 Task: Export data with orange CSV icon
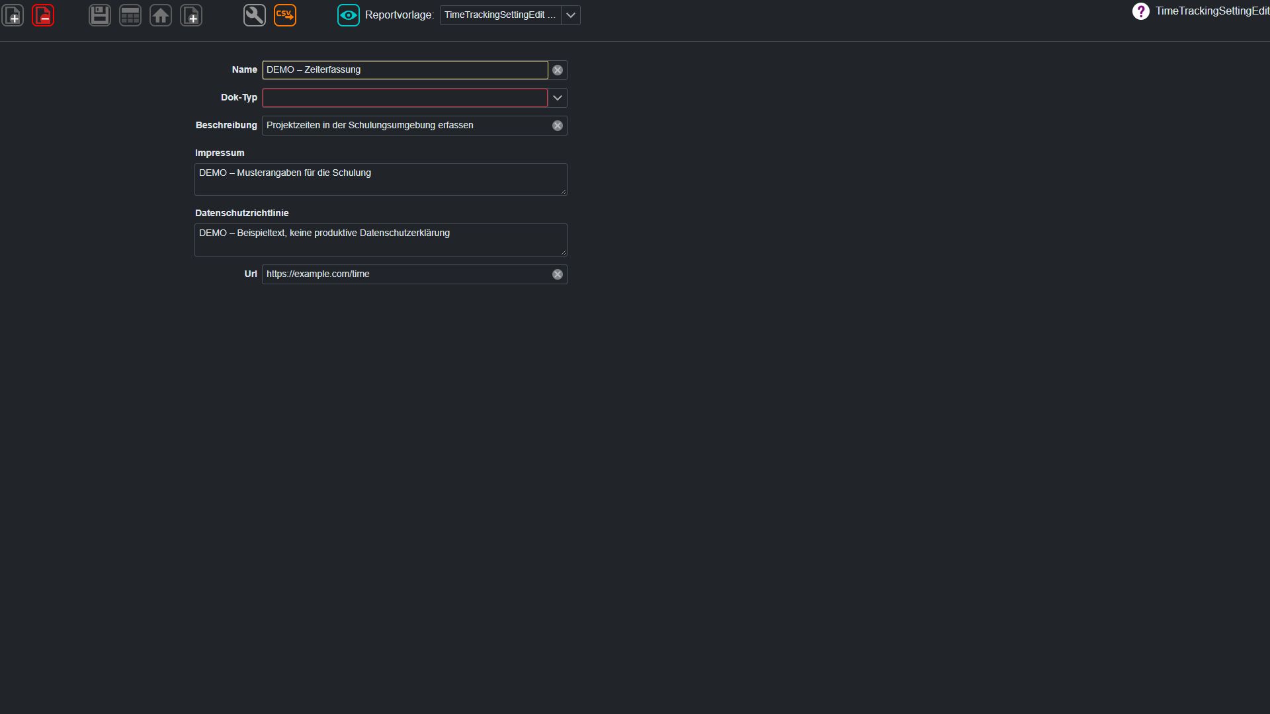tap(285, 15)
